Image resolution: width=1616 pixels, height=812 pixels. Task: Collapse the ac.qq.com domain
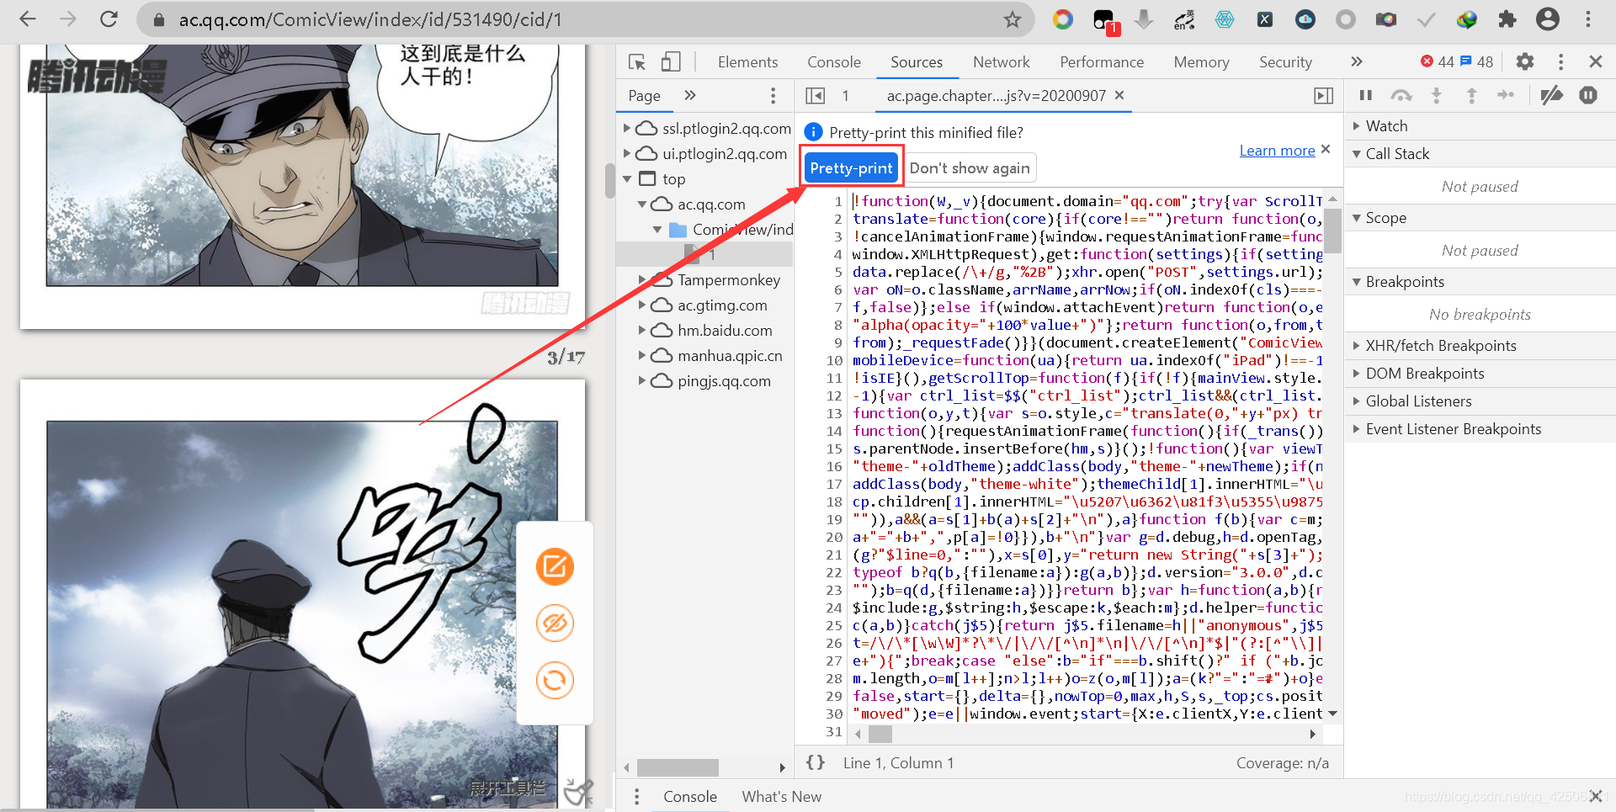tap(642, 204)
